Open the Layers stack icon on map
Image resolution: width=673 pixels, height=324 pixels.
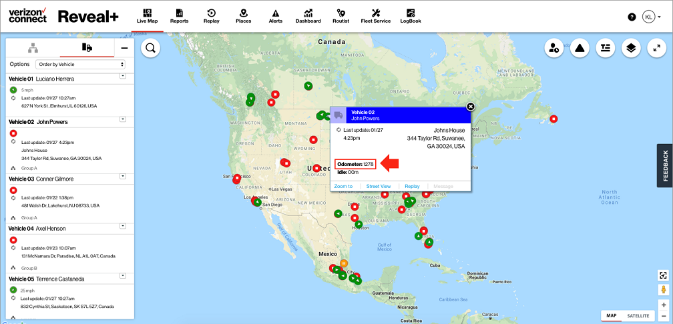(x=631, y=48)
